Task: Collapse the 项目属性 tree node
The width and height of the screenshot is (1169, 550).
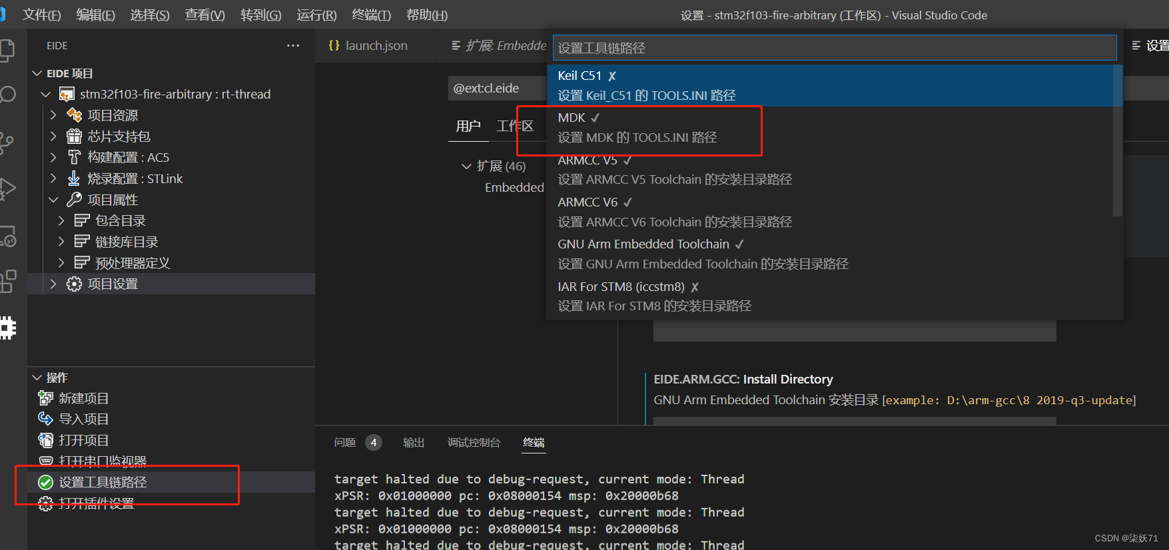Action: coord(53,200)
